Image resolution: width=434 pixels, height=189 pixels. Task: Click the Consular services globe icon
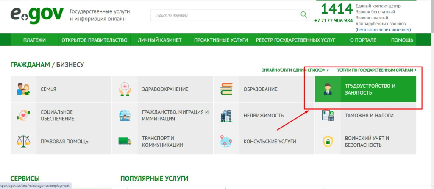click(226, 142)
